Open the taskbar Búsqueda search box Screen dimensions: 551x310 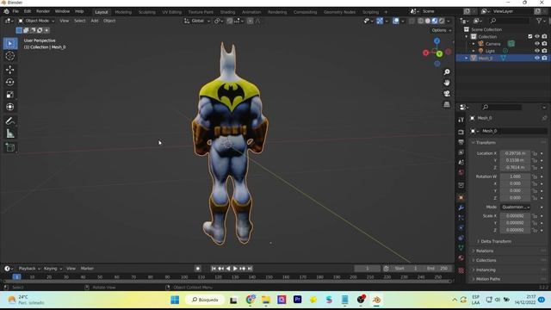[205, 300]
